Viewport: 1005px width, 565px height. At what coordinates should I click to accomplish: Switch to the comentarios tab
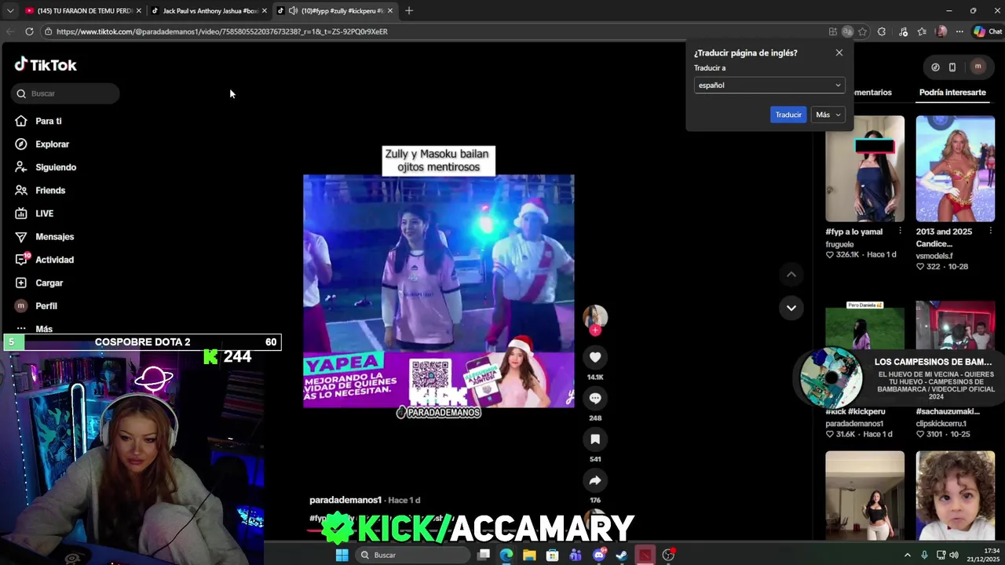click(872, 93)
